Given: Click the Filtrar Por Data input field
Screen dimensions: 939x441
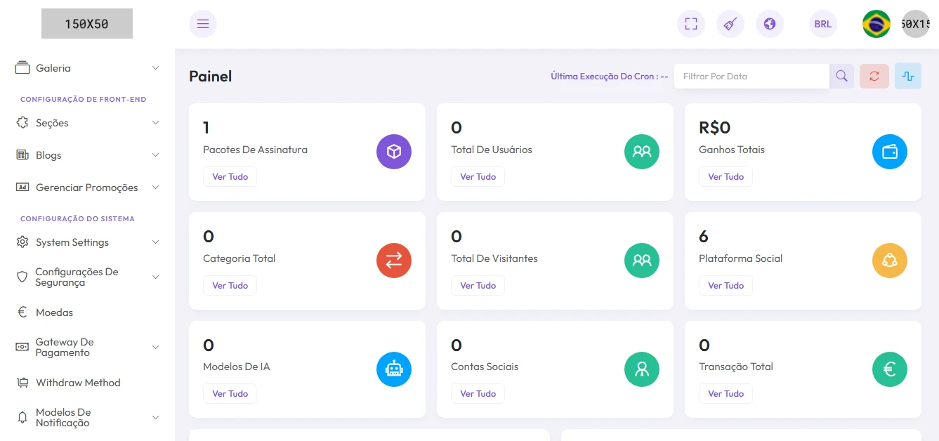Looking at the screenshot, I should click(751, 76).
